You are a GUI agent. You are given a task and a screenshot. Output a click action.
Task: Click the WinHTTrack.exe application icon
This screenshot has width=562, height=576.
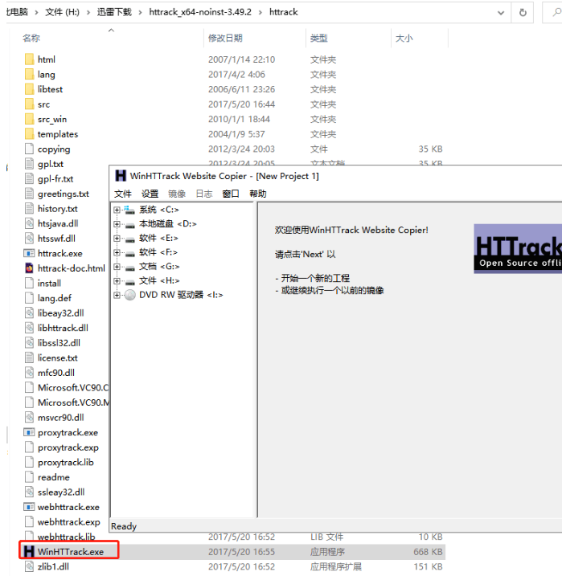coord(29,552)
